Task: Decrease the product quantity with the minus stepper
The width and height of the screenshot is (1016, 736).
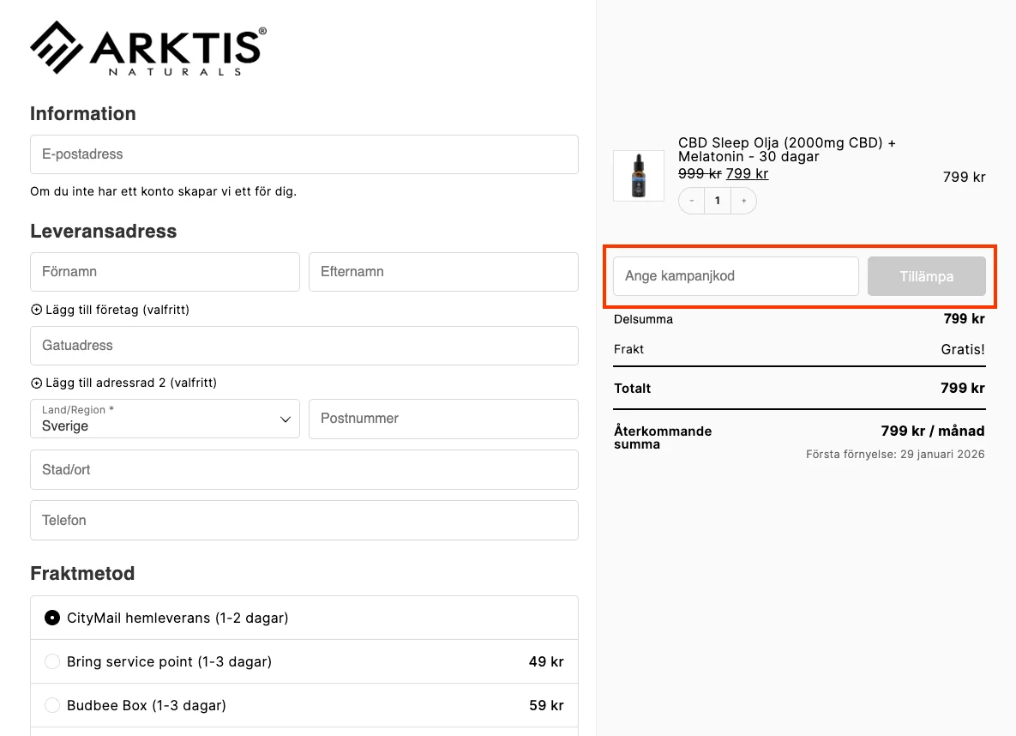Action: pyautogui.click(x=691, y=200)
